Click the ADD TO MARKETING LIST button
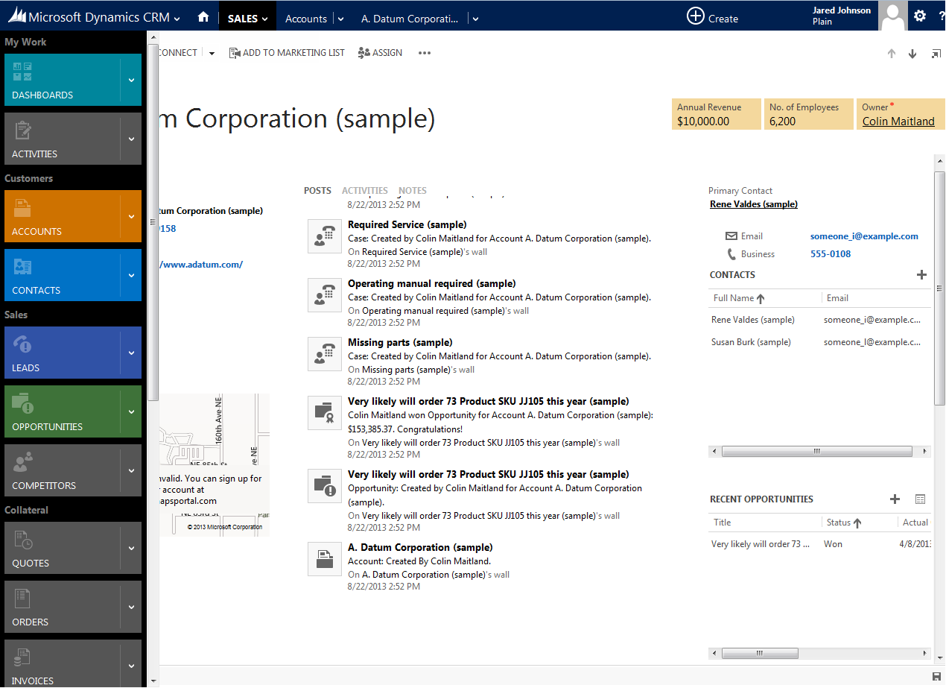946x688 pixels. pyautogui.click(x=287, y=53)
